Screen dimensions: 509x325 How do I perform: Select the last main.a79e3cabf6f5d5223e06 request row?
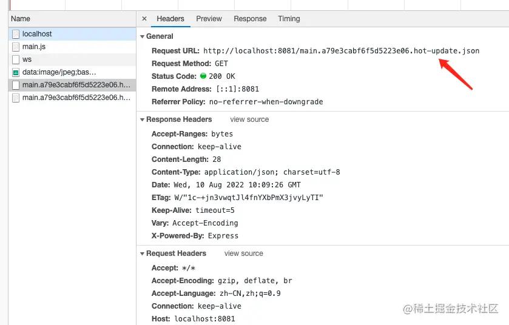click(72, 98)
